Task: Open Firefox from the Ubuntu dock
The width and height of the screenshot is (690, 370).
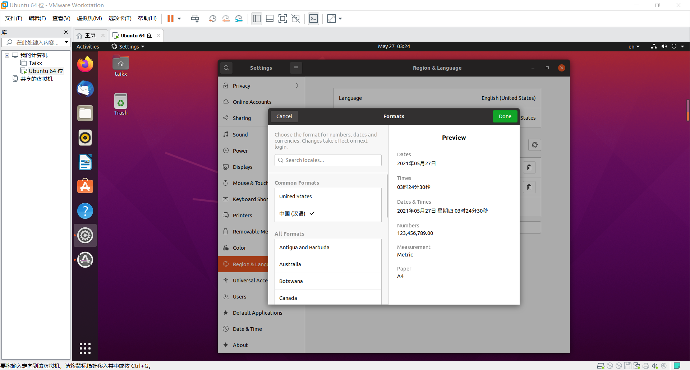Action: 85,64
